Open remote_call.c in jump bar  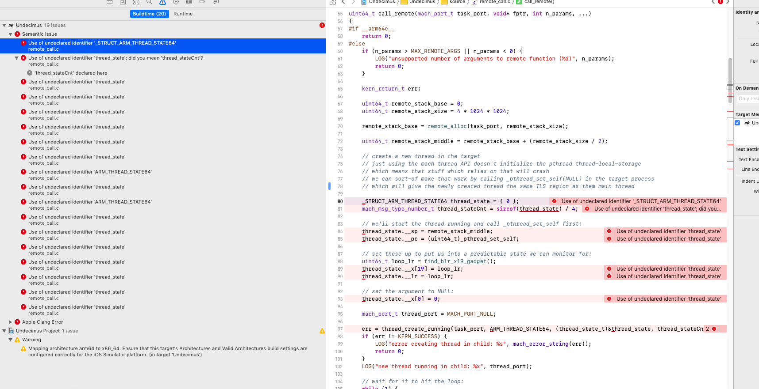491,2
